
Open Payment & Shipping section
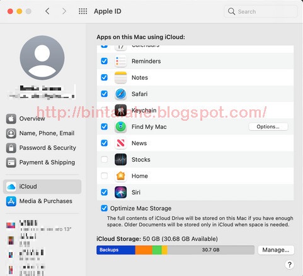click(42, 162)
